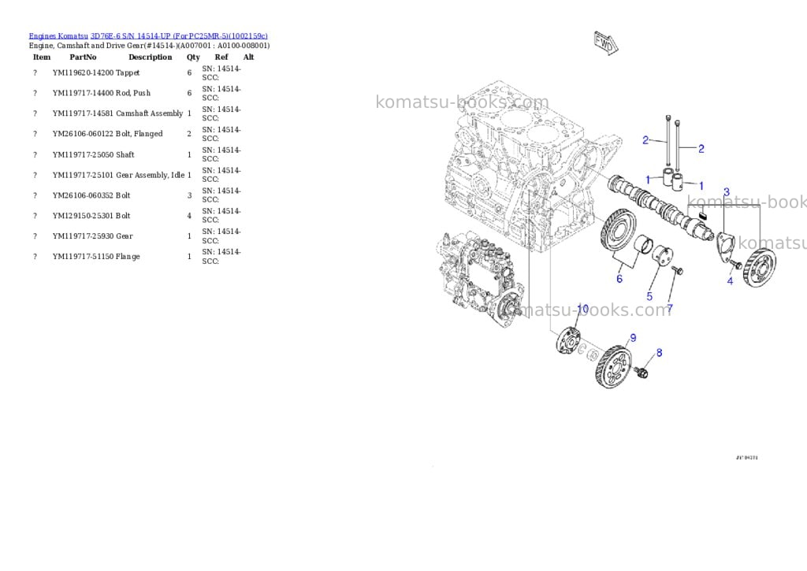Click diagram callout number 10
The width and height of the screenshot is (807, 571).
pos(582,310)
